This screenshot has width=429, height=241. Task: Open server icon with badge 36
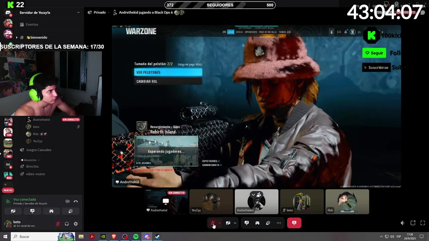[8, 121]
